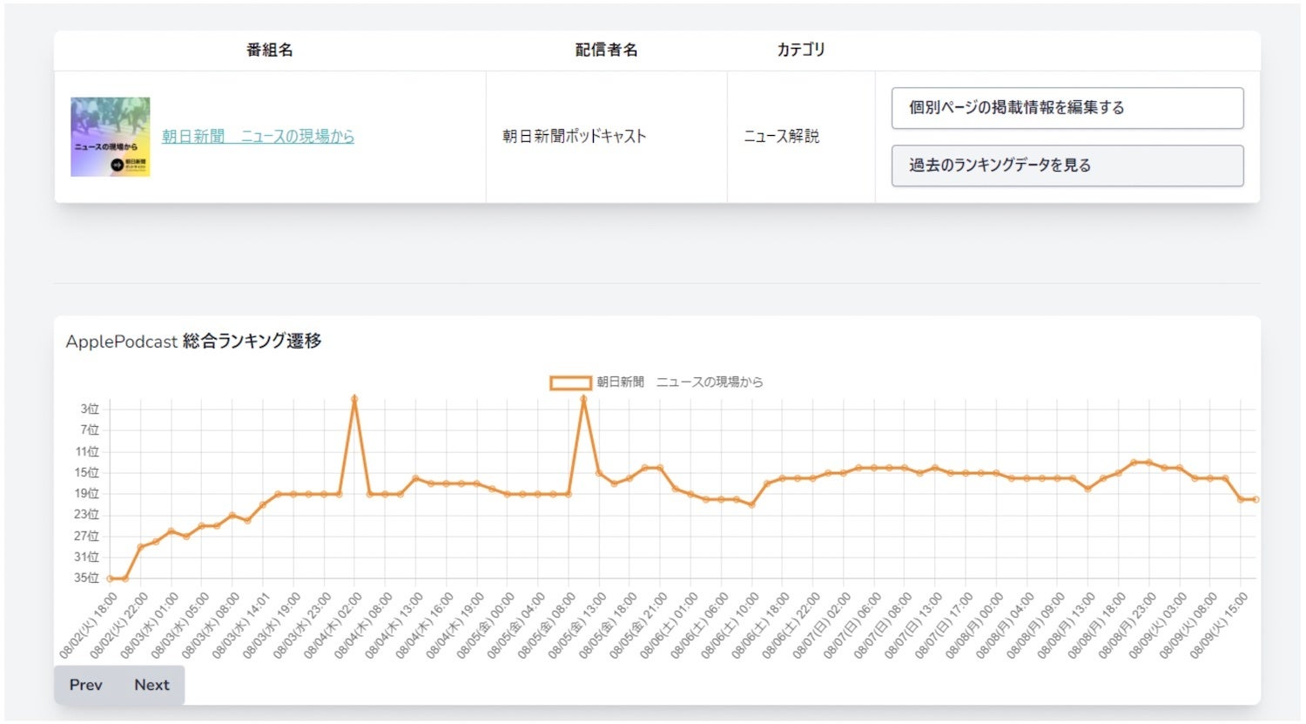Click the last data point at chart's right end

point(1256,499)
